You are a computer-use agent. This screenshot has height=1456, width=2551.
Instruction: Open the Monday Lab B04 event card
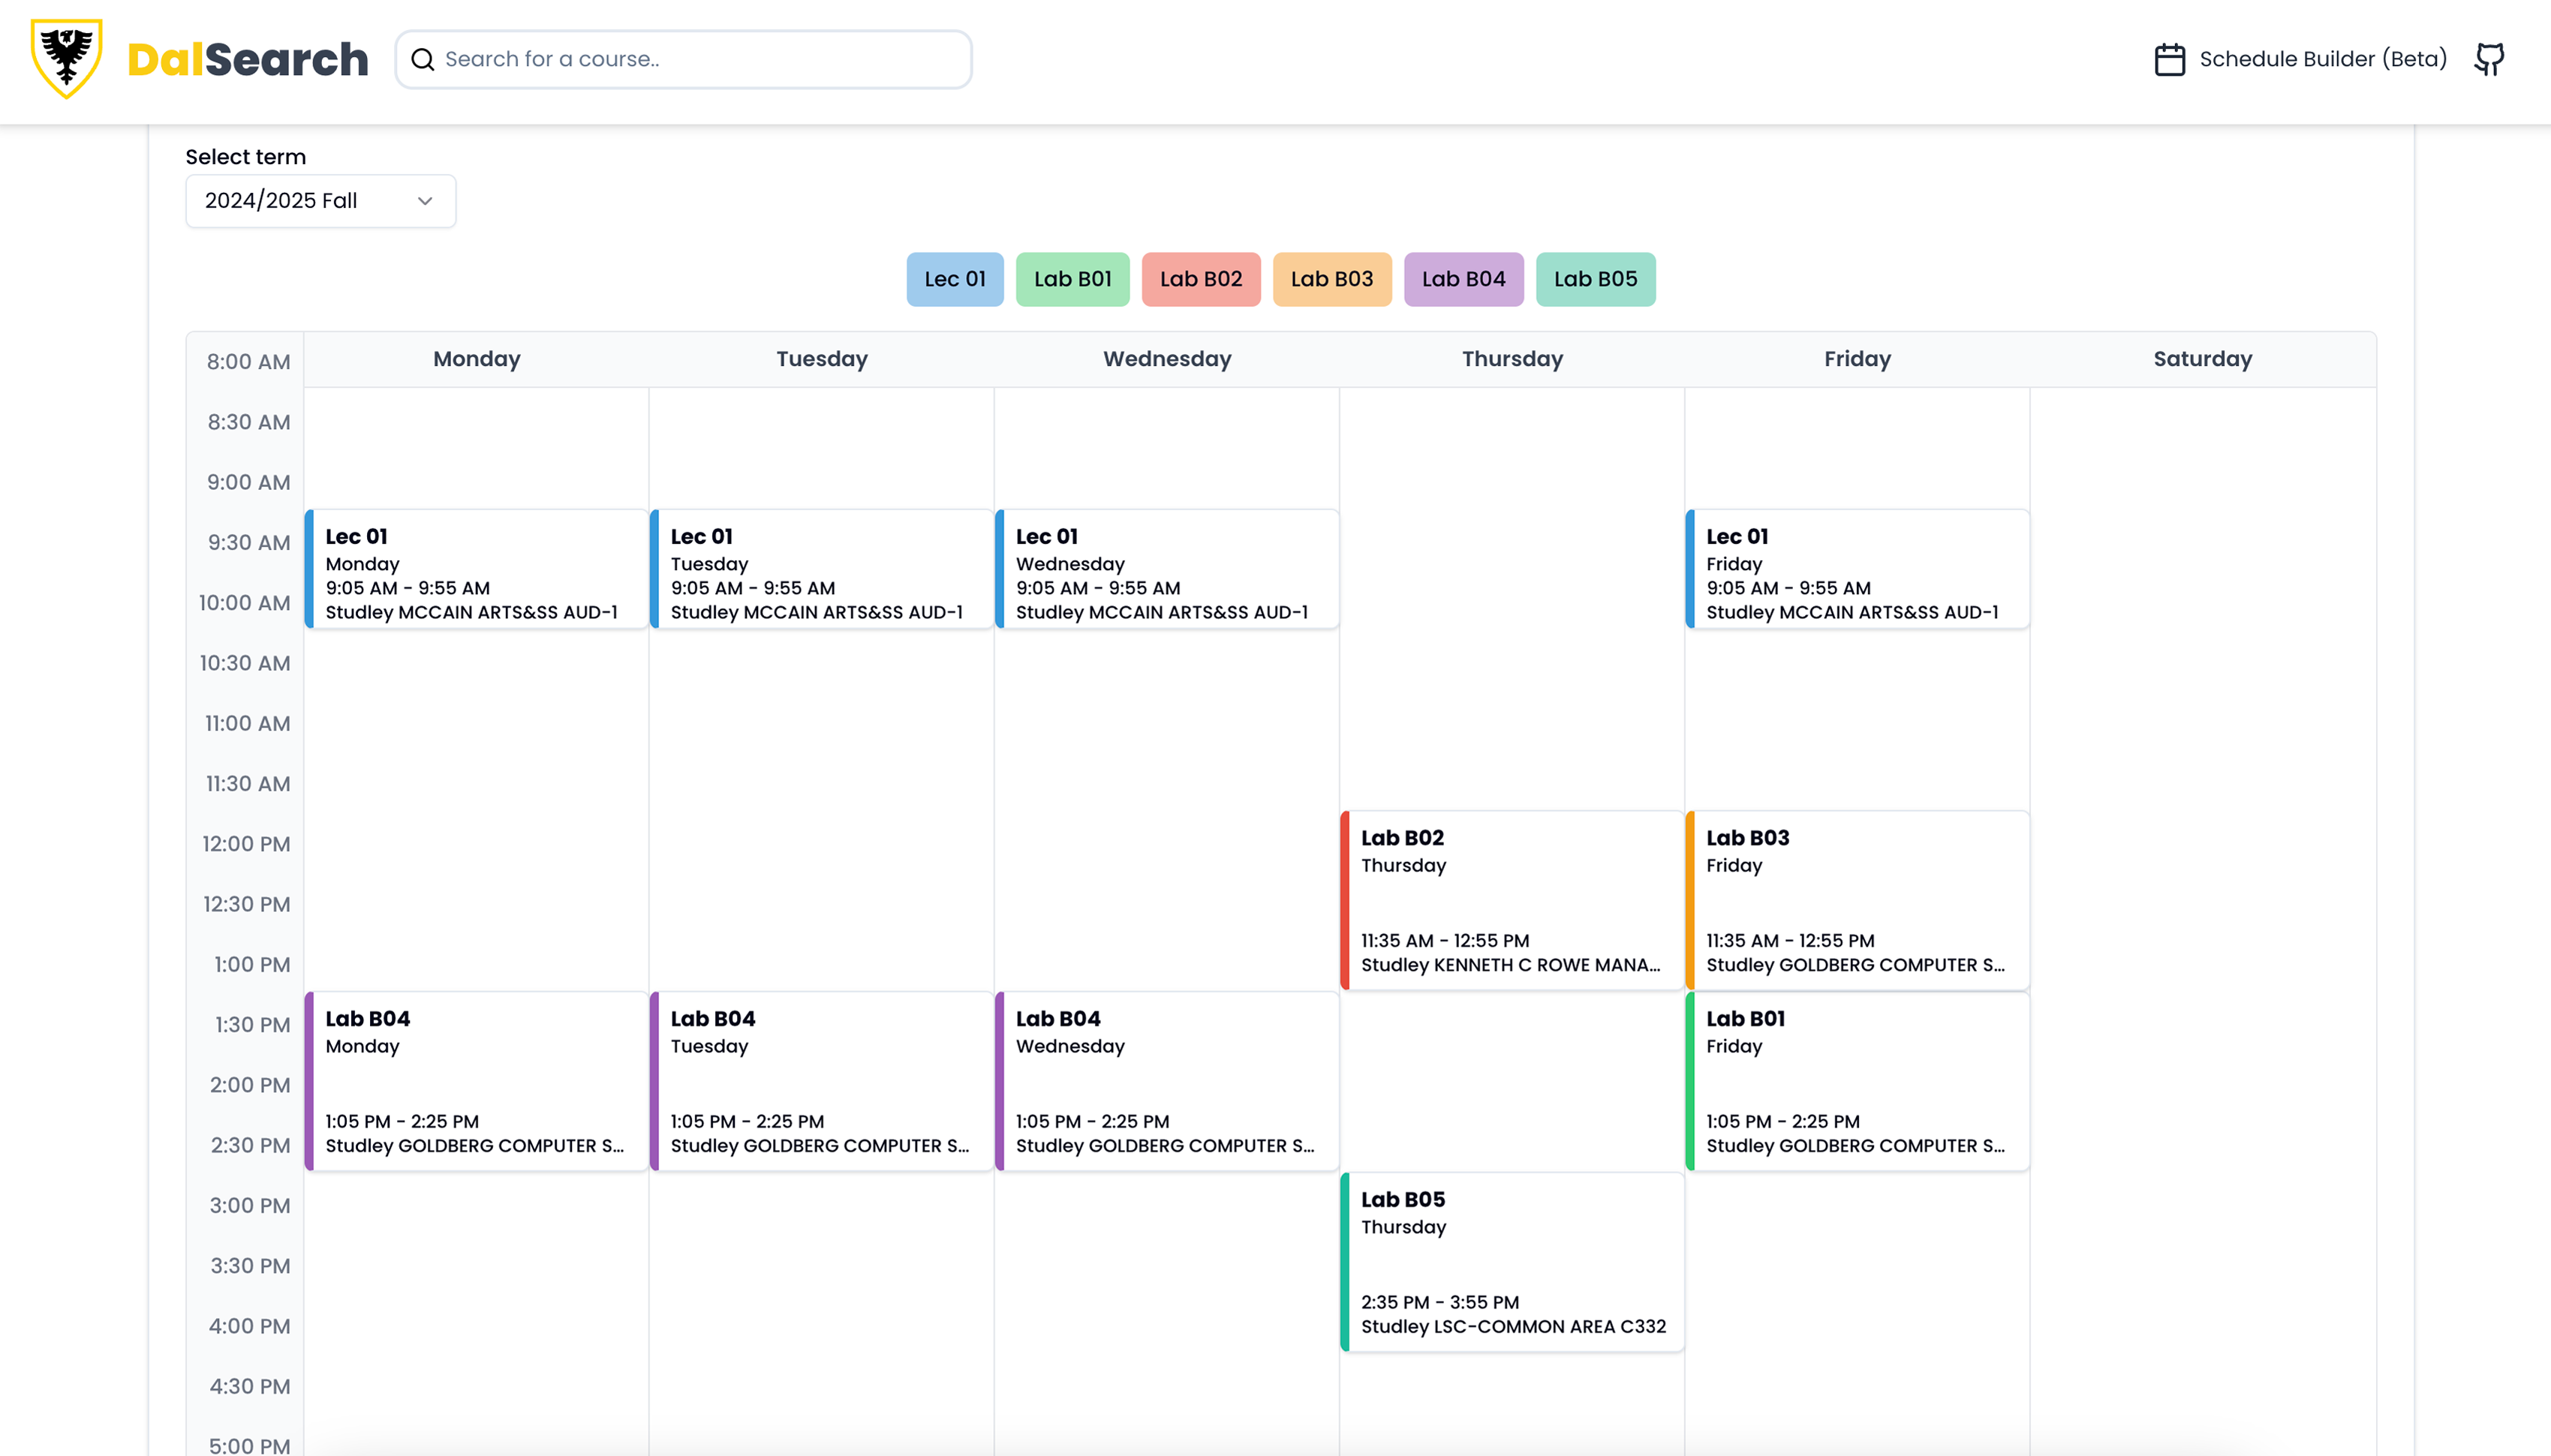[476, 1081]
